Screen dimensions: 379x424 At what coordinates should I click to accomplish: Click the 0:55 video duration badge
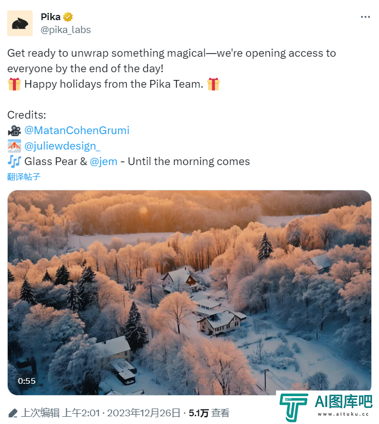(x=26, y=381)
